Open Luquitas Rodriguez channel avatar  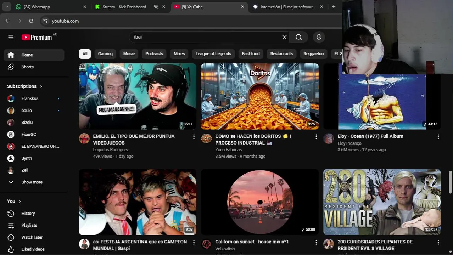click(x=84, y=138)
